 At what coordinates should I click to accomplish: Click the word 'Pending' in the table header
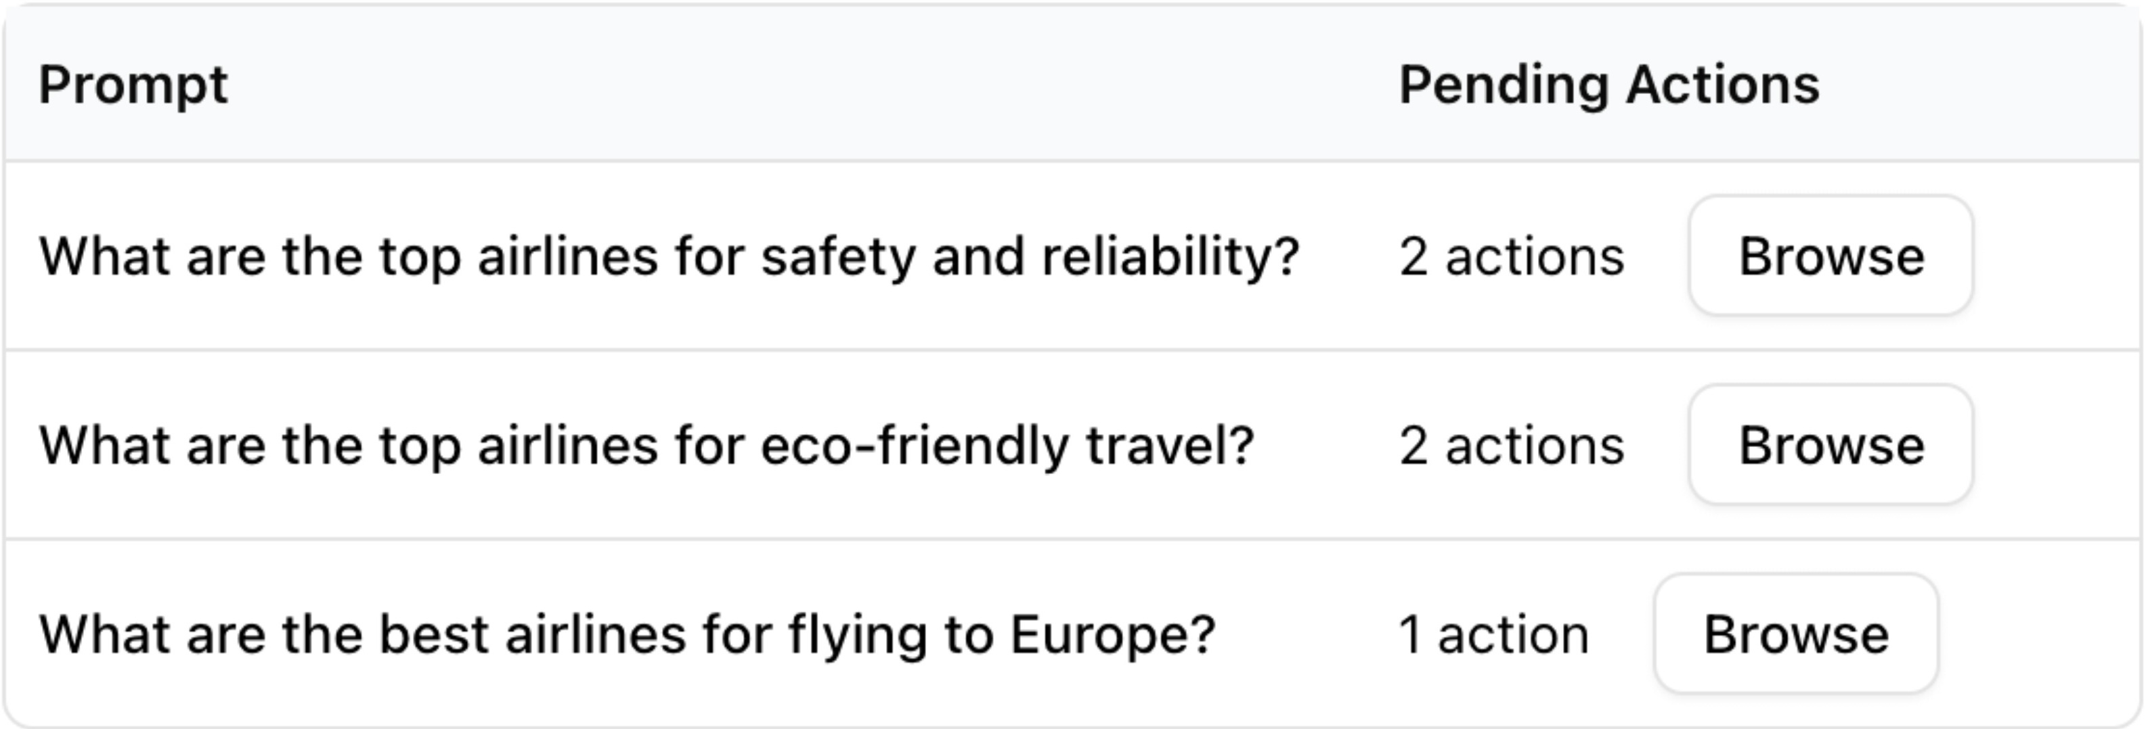click(x=1504, y=87)
